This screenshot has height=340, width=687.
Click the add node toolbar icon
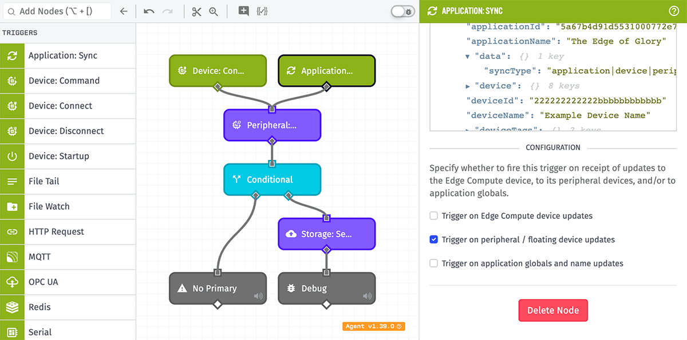coord(243,11)
